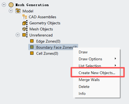Collapse the Mesh Generation tree node
129x104 pixels.
[x=4, y=5]
